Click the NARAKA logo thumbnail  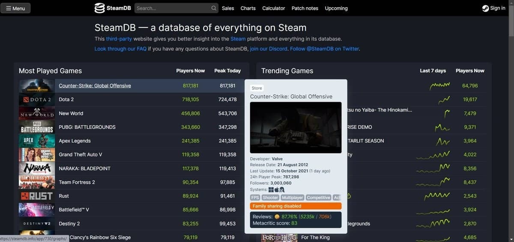tap(37, 168)
